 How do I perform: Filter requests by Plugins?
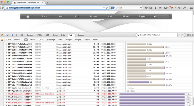click(x=78, y=40)
